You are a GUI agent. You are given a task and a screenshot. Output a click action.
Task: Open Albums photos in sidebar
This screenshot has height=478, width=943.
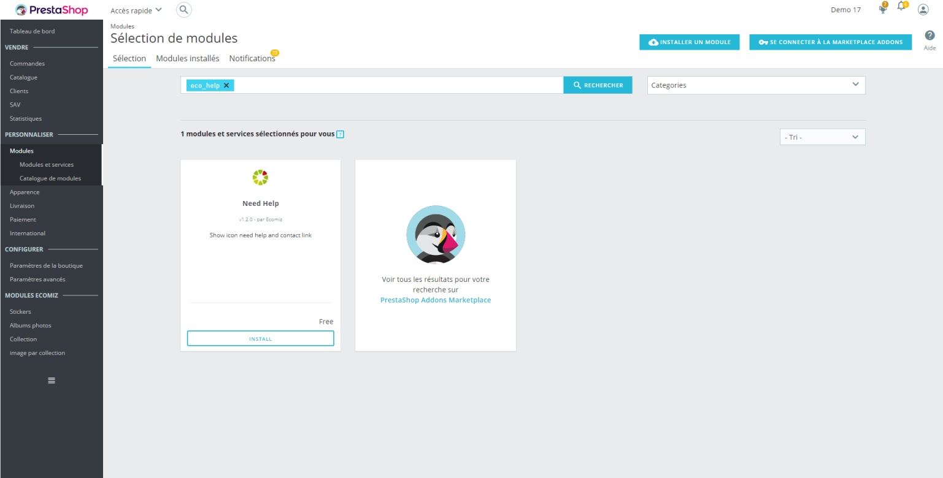[31, 325]
